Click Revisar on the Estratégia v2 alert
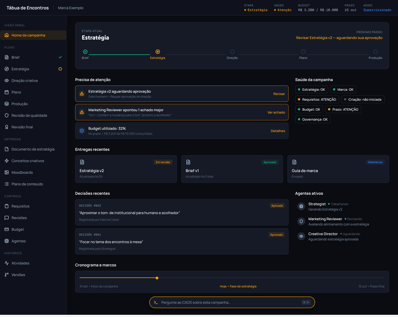 point(279,94)
